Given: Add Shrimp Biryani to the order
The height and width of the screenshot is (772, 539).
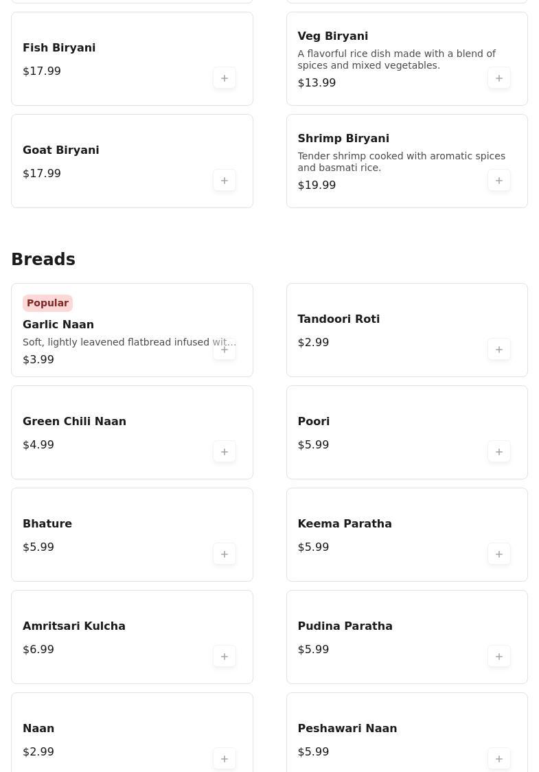Looking at the screenshot, I should click(499, 181).
